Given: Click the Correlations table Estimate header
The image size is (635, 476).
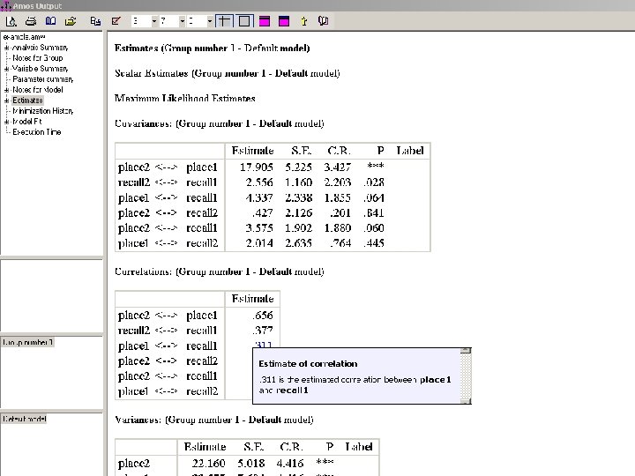Looking at the screenshot, I should [x=253, y=299].
